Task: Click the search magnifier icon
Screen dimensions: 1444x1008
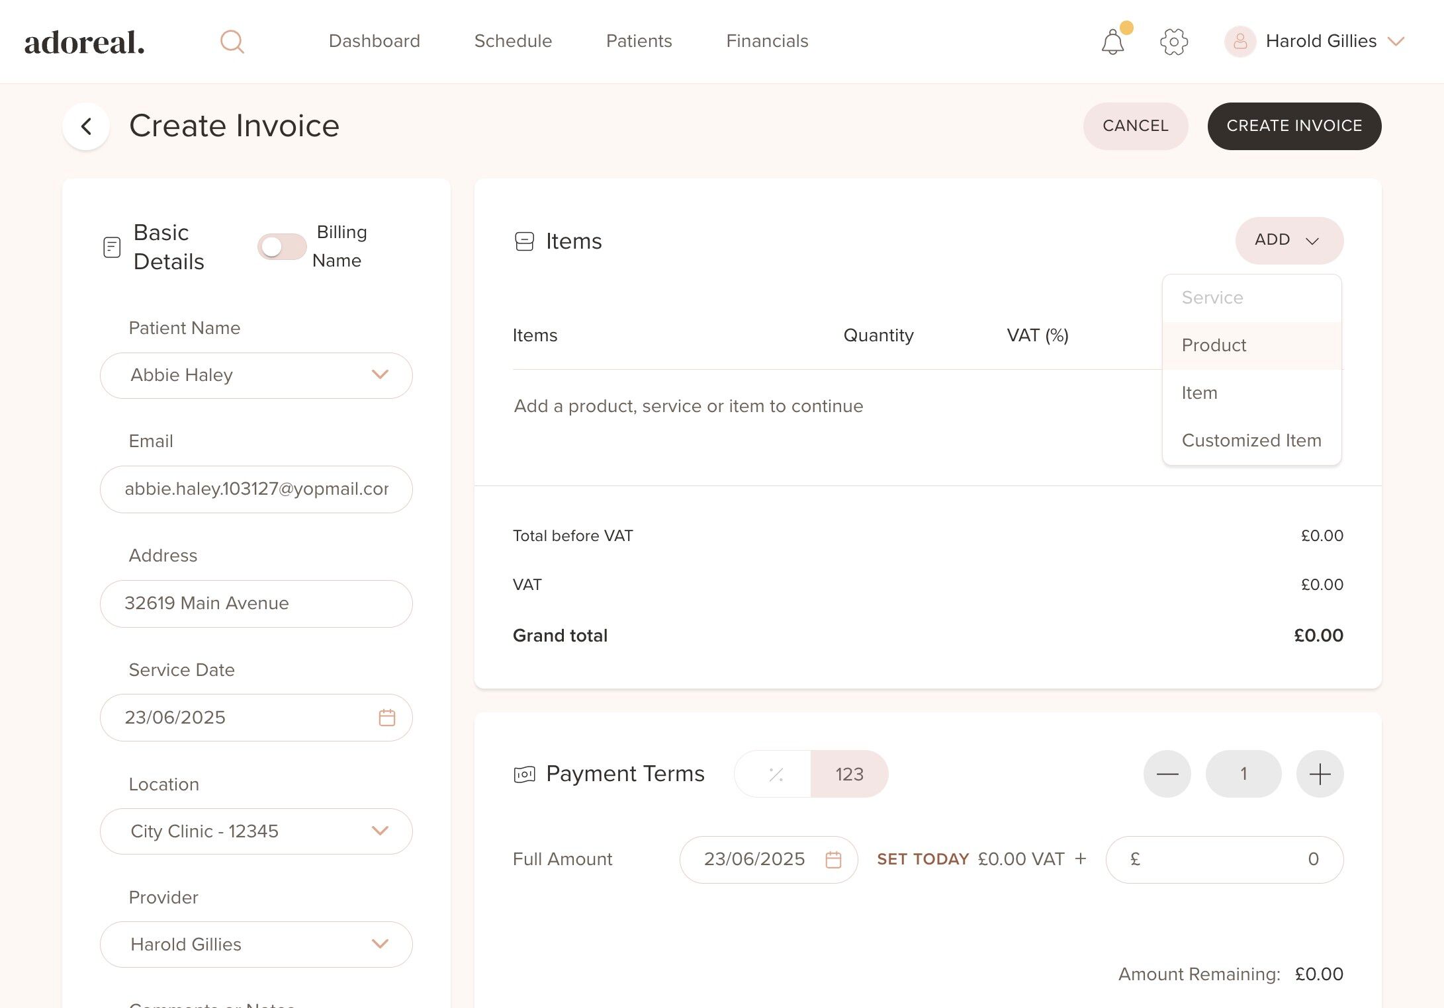Action: pos(232,42)
